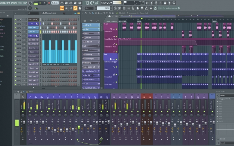
Task: Stop playback with the stop button
Action: (x=44, y=3)
